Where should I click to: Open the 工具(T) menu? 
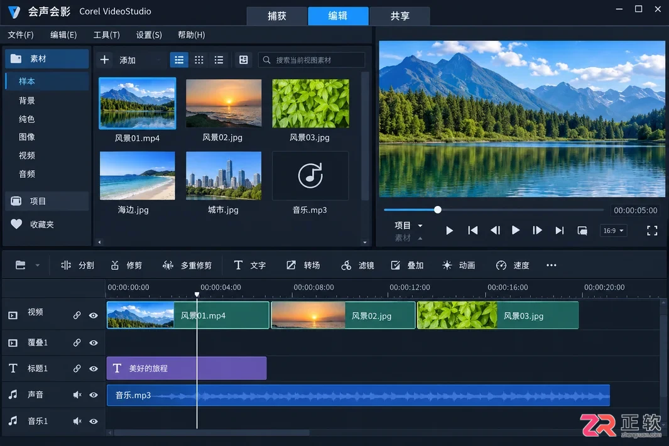click(x=107, y=35)
